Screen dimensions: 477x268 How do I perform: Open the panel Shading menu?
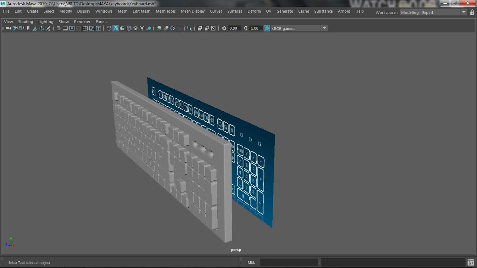(x=26, y=22)
